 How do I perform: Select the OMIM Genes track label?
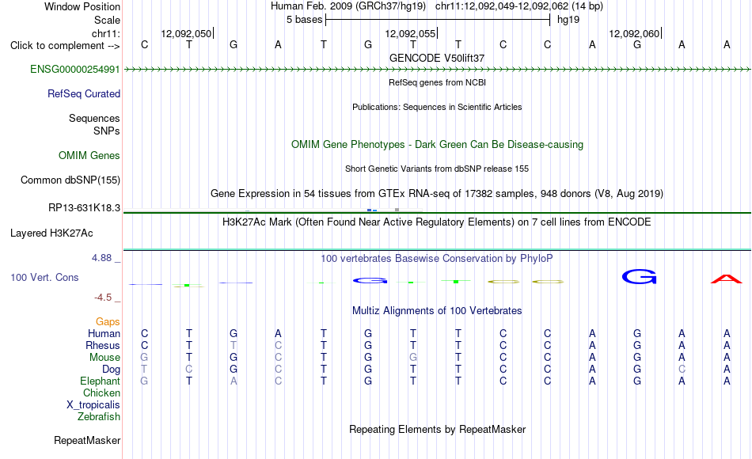click(x=89, y=155)
